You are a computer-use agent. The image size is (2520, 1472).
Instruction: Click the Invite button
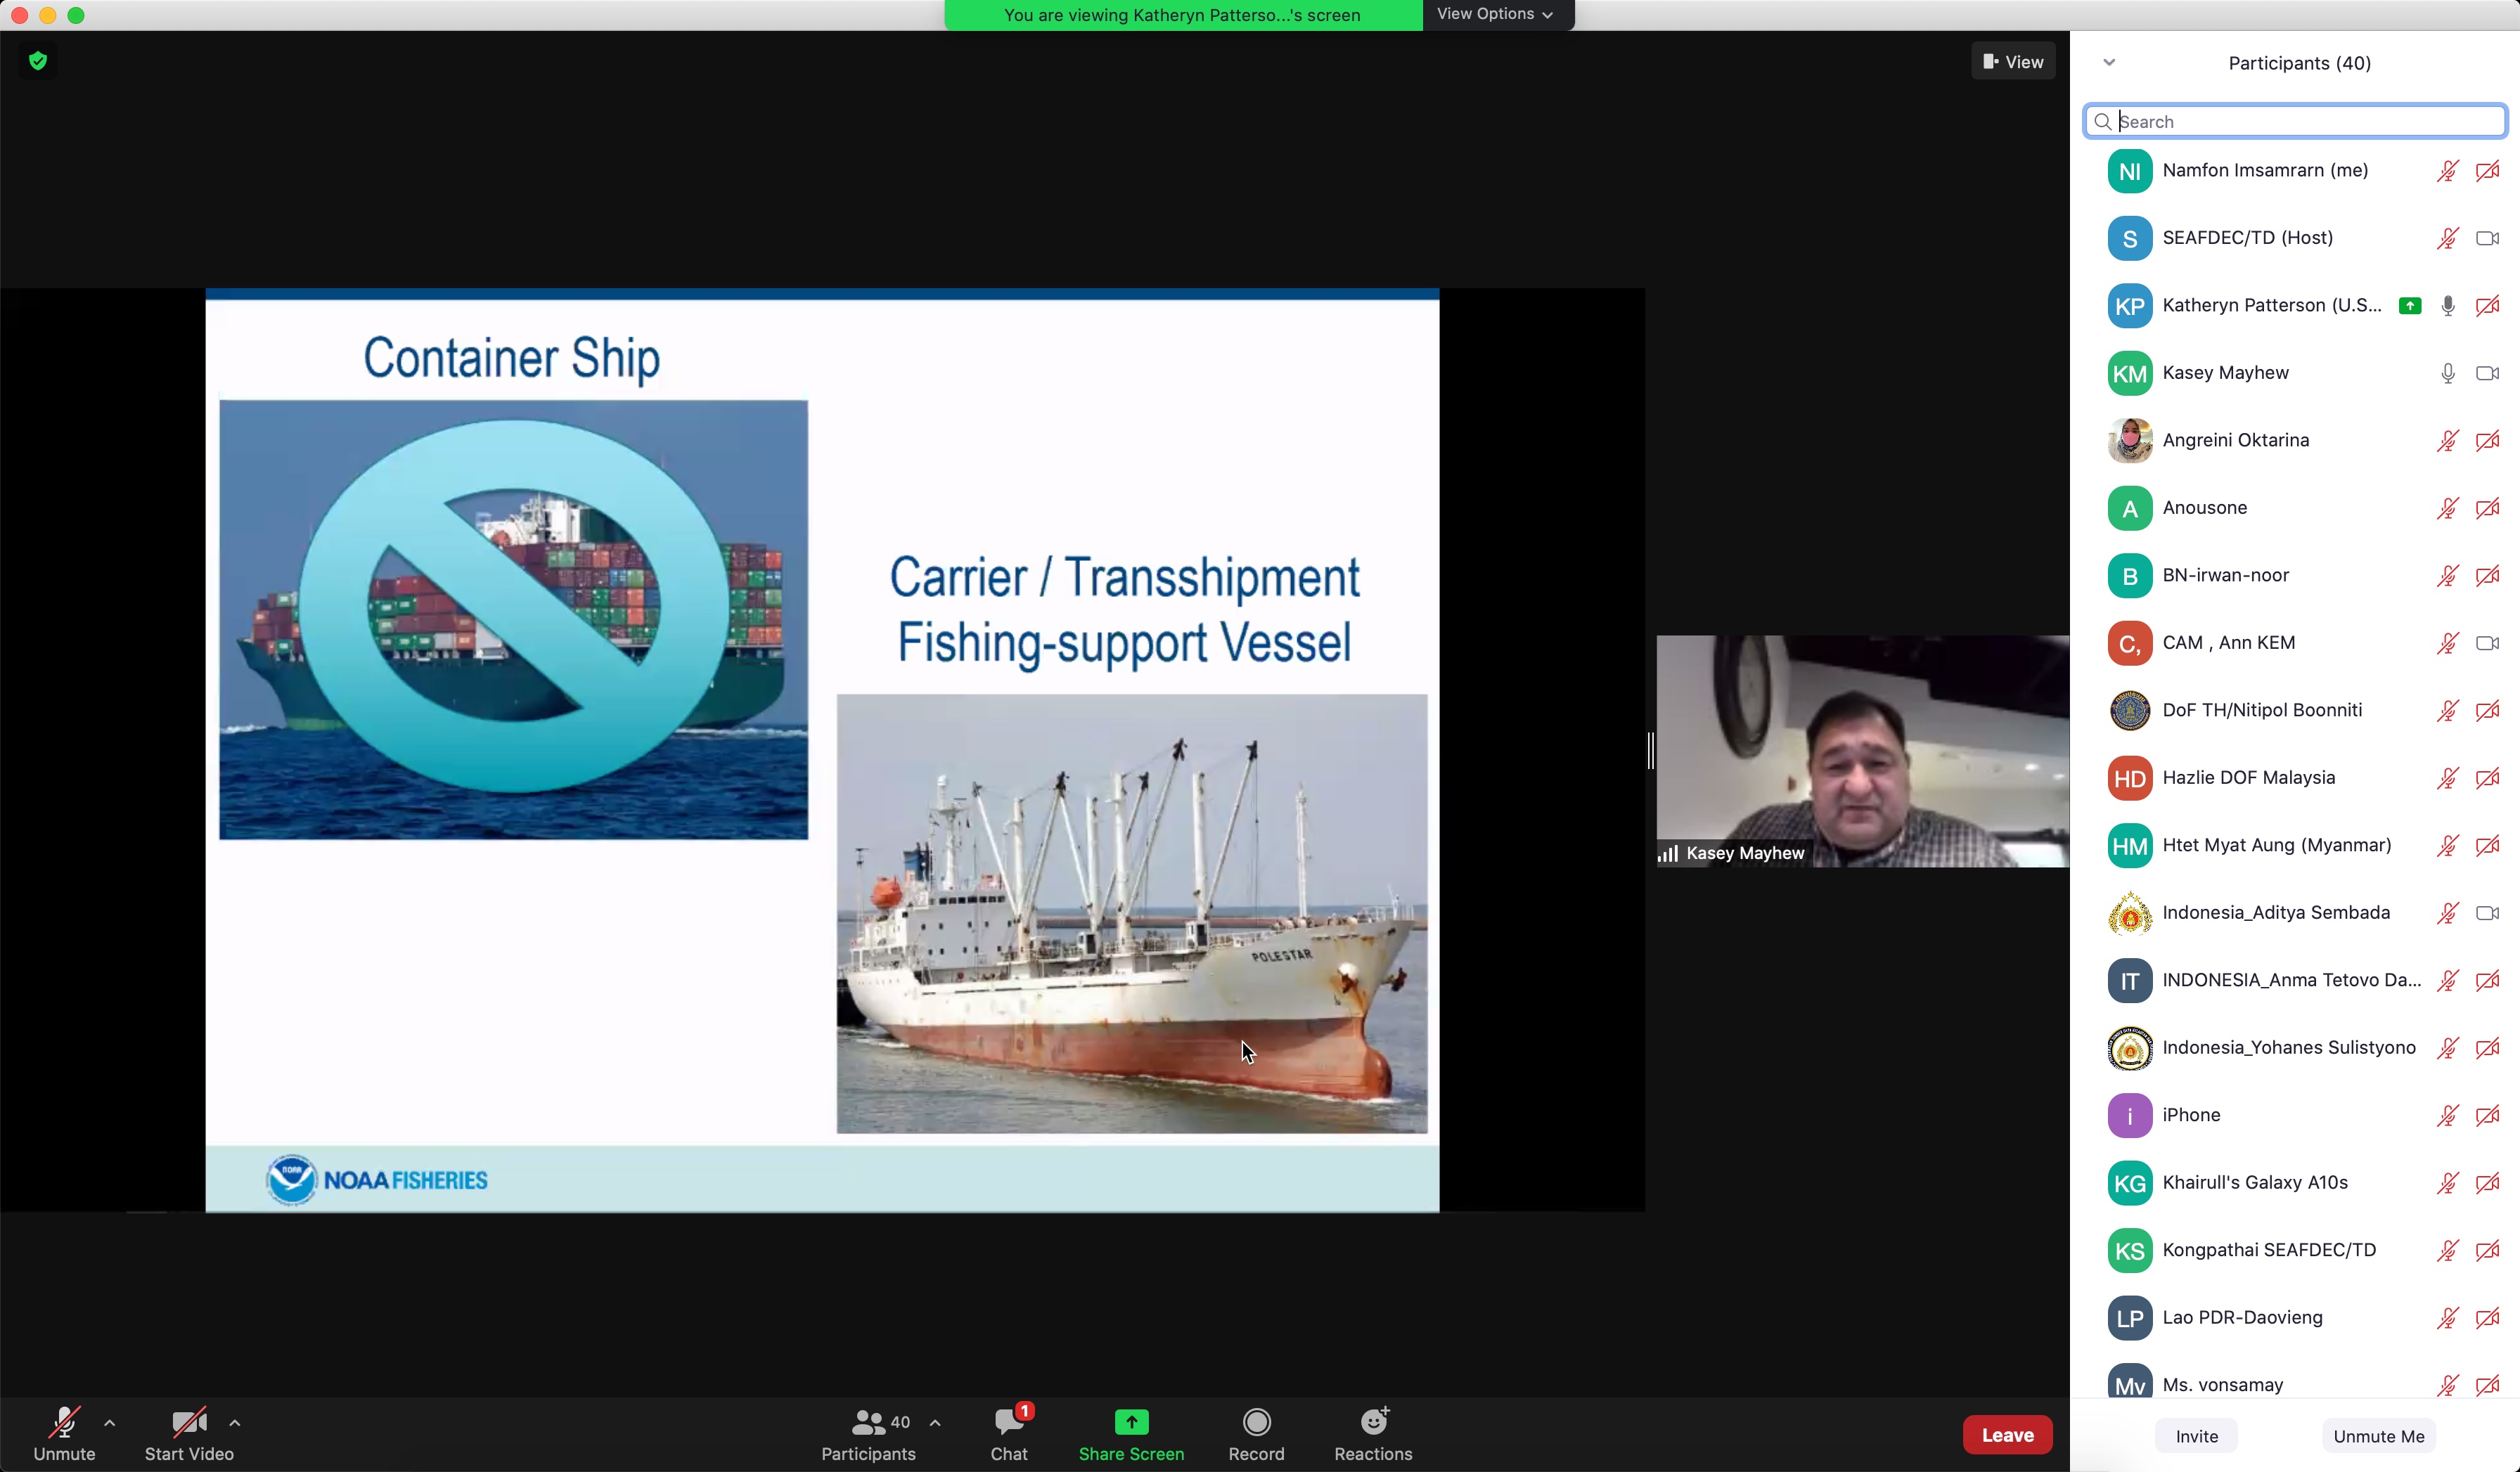click(x=2196, y=1436)
